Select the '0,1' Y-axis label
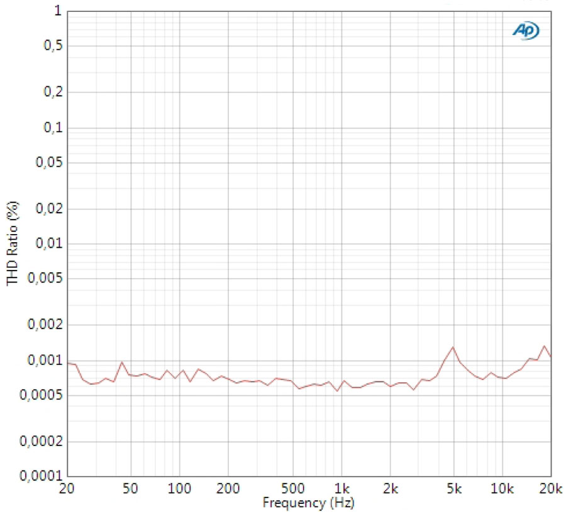This screenshot has width=566, height=512. pos(53,127)
